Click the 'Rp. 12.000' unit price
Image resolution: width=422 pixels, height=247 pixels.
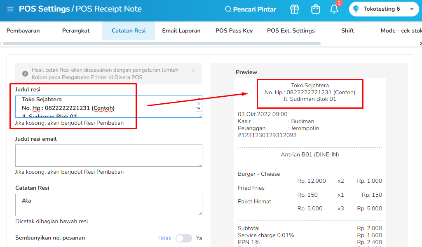[312, 181]
